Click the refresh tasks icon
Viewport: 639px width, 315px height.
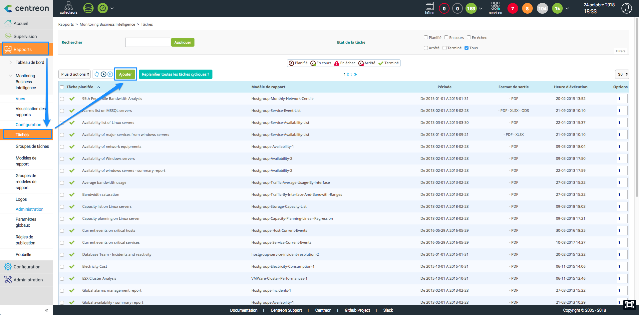tap(97, 74)
